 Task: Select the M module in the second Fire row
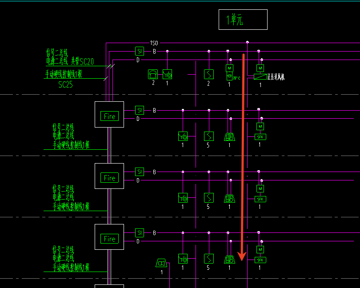pyautogui.click(x=260, y=188)
